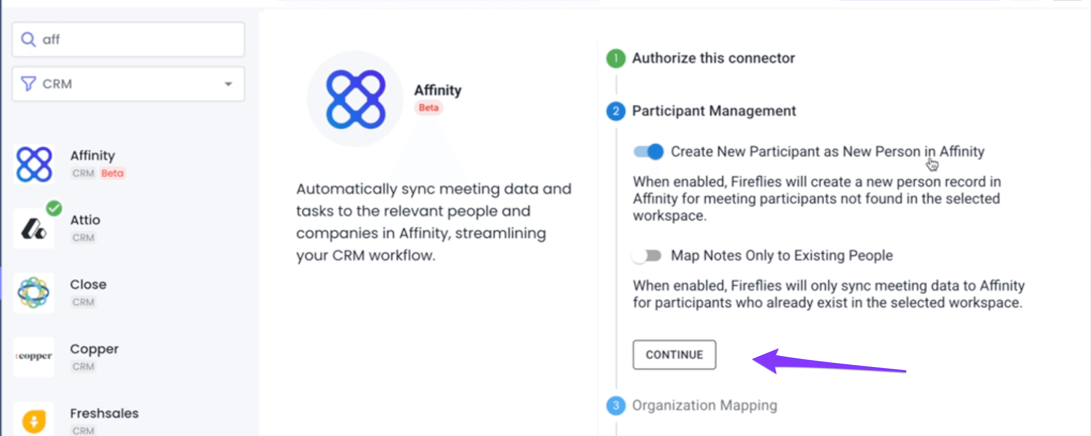
Task: Collapse the Participant Management step
Action: [714, 111]
